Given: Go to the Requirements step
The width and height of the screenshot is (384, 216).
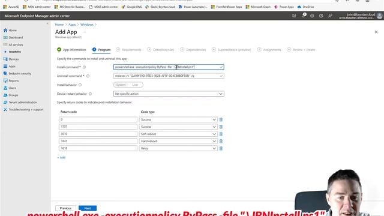Looking at the screenshot, I should pyautogui.click(x=128, y=50).
